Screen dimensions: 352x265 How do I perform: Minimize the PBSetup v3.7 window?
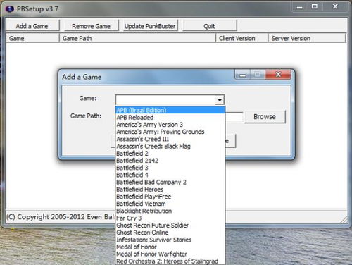[x=299, y=7]
